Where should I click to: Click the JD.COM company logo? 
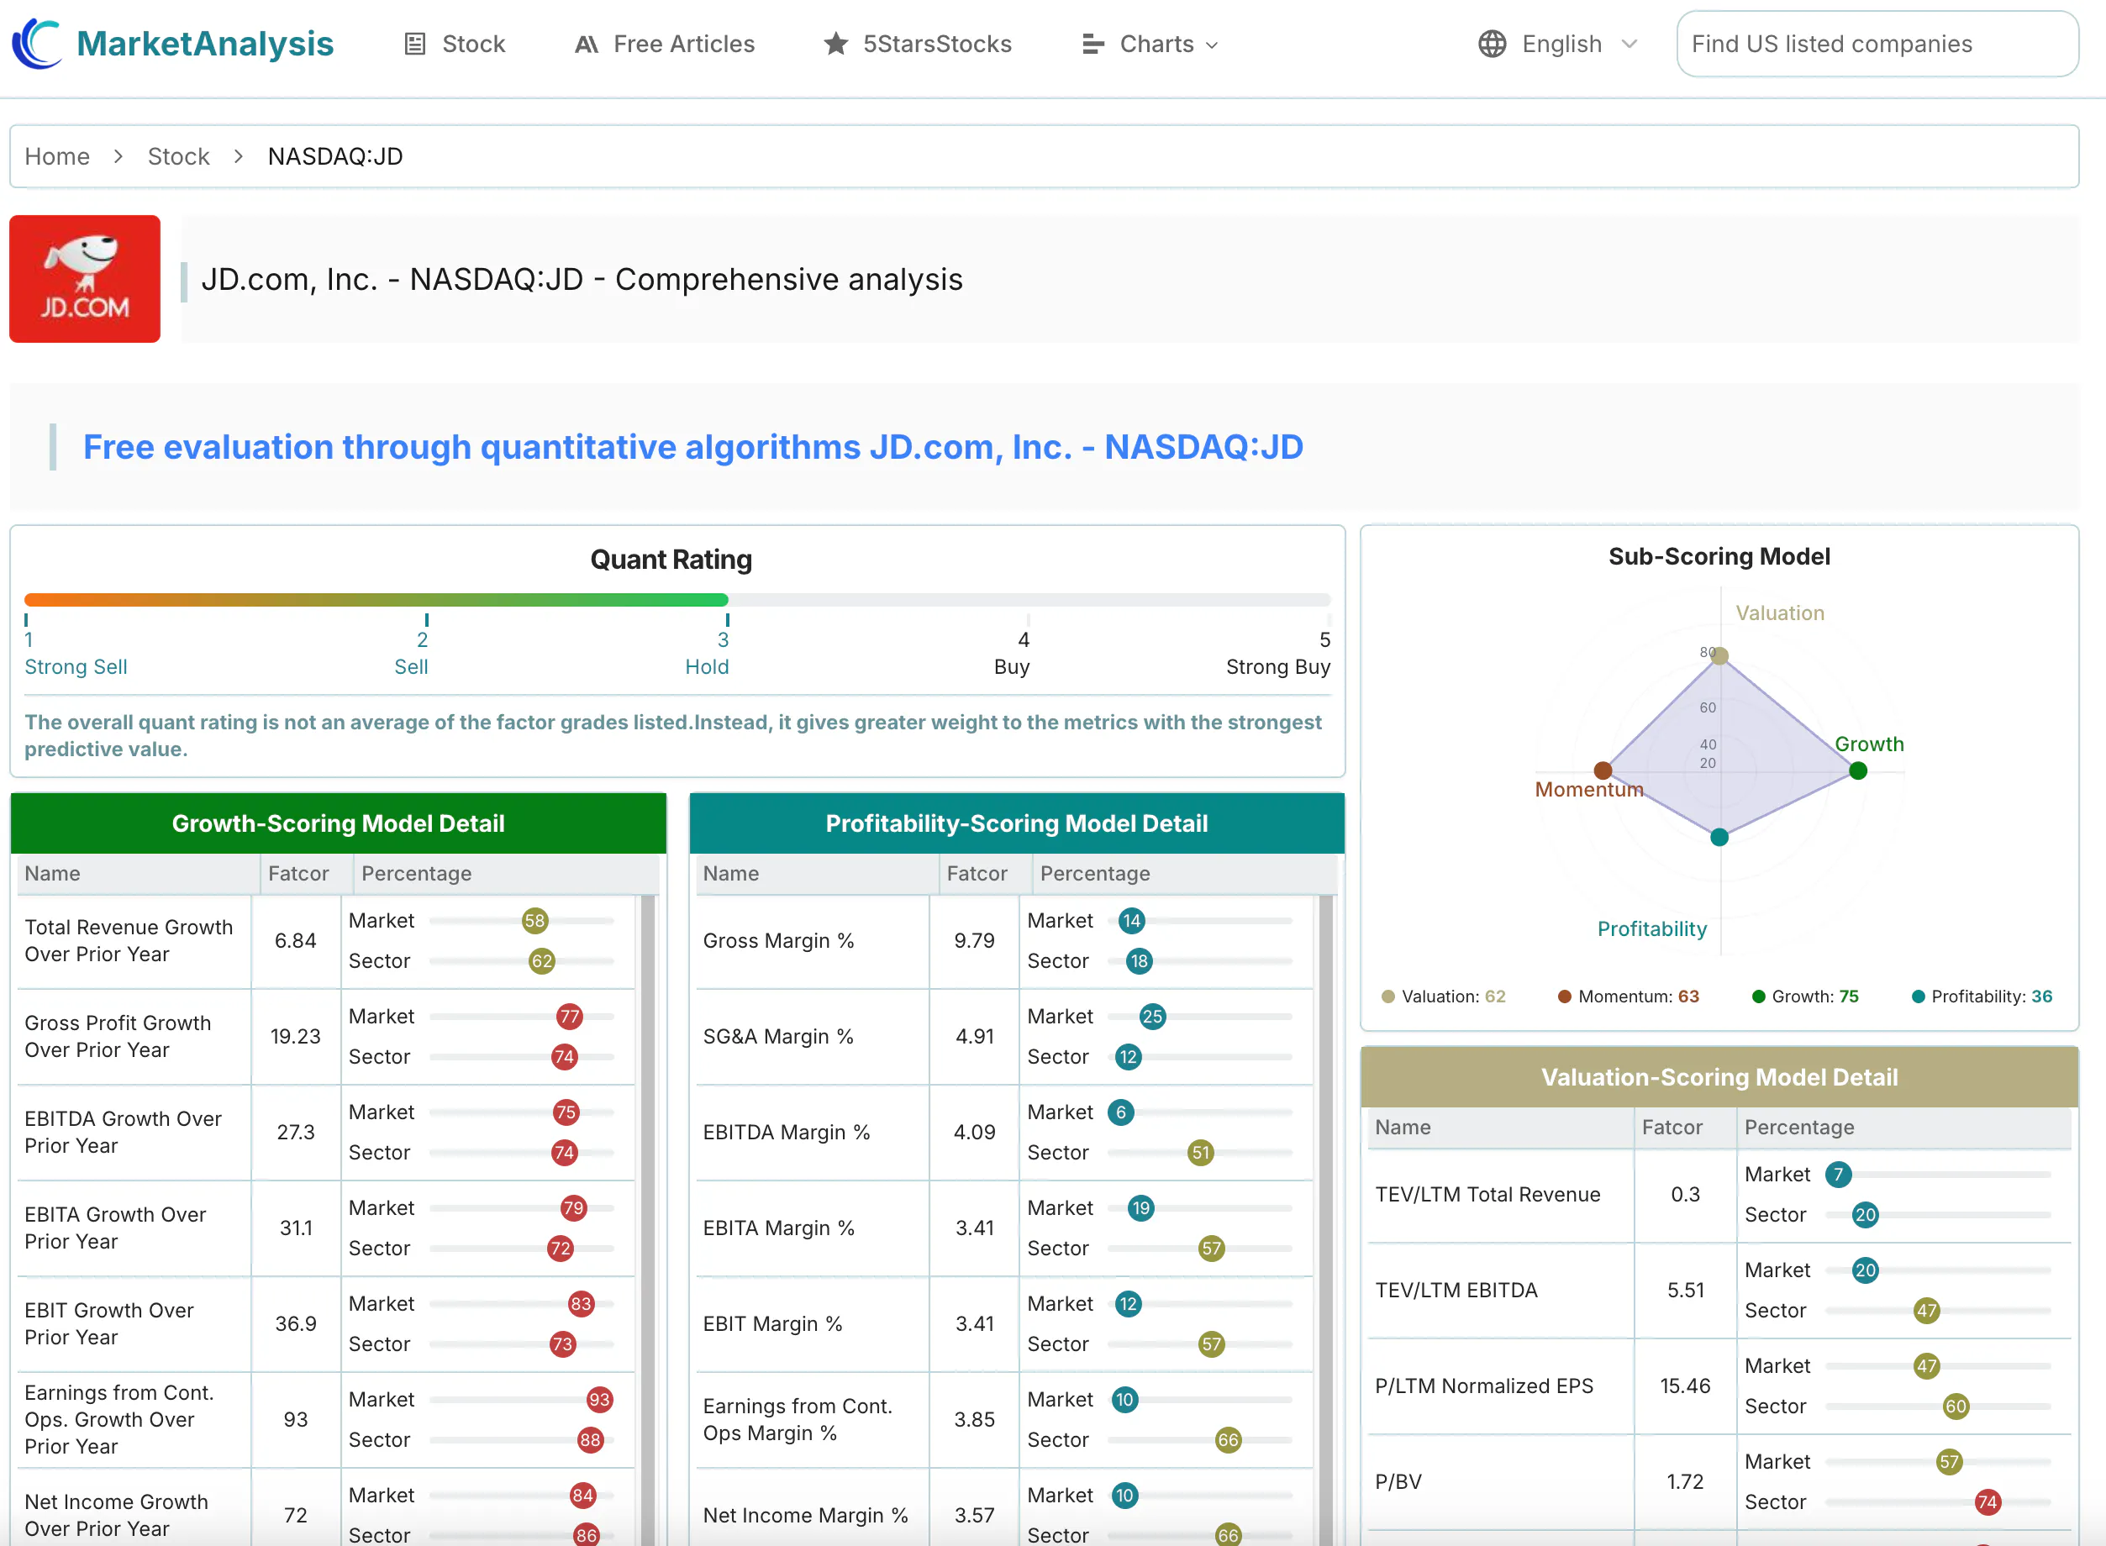85,279
